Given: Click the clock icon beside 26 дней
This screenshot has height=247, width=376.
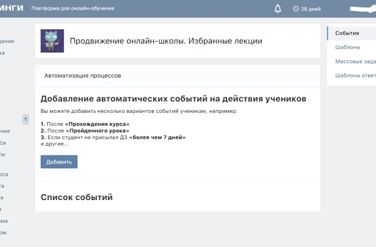Looking at the screenshot, I should [x=296, y=9].
